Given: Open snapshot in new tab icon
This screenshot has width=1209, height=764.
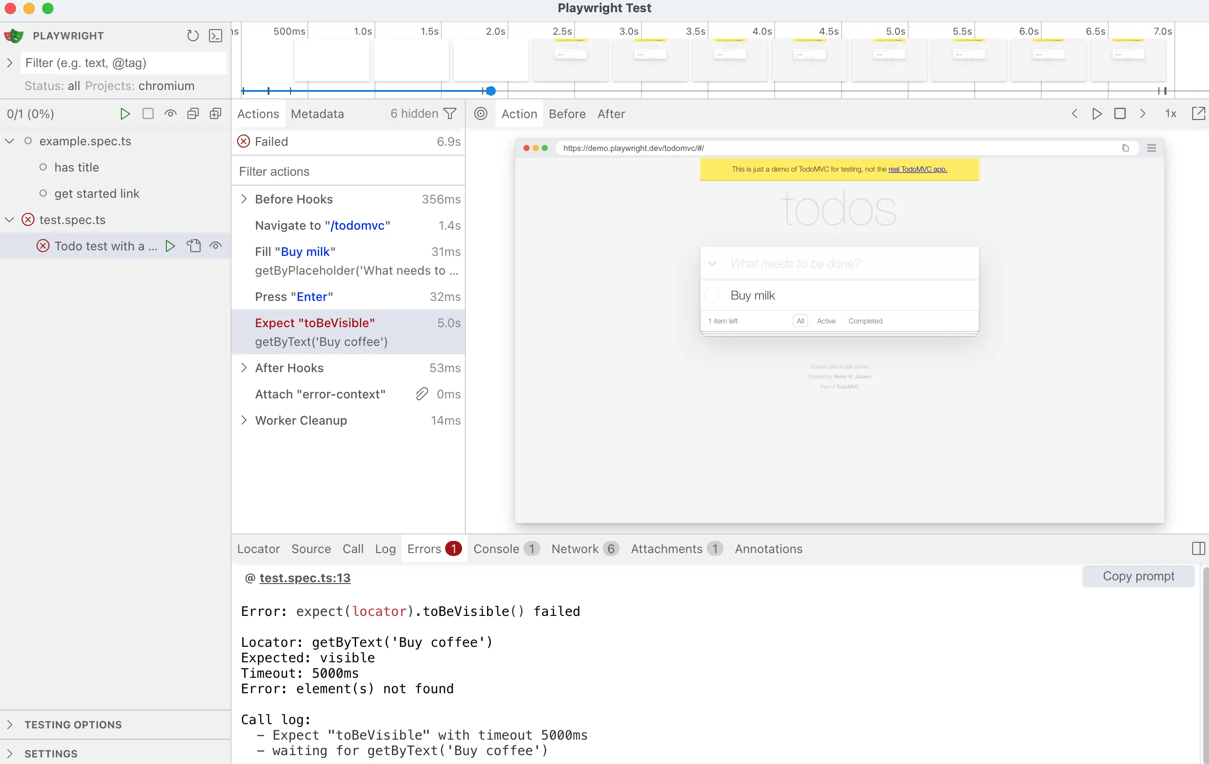Looking at the screenshot, I should pos(1198,114).
